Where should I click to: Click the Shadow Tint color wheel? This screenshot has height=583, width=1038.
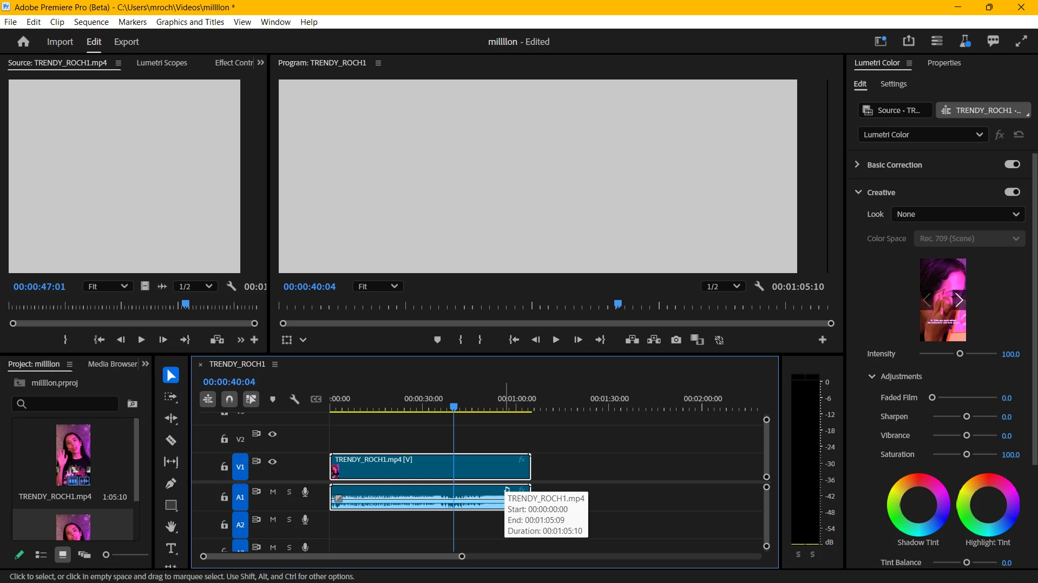[918, 505]
